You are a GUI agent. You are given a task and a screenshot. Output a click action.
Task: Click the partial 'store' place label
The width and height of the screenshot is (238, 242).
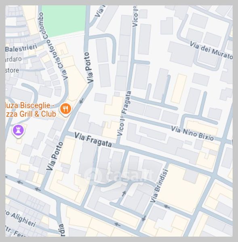tap(12, 71)
